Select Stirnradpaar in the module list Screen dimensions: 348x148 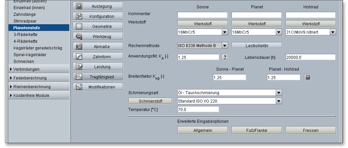tap(23, 21)
